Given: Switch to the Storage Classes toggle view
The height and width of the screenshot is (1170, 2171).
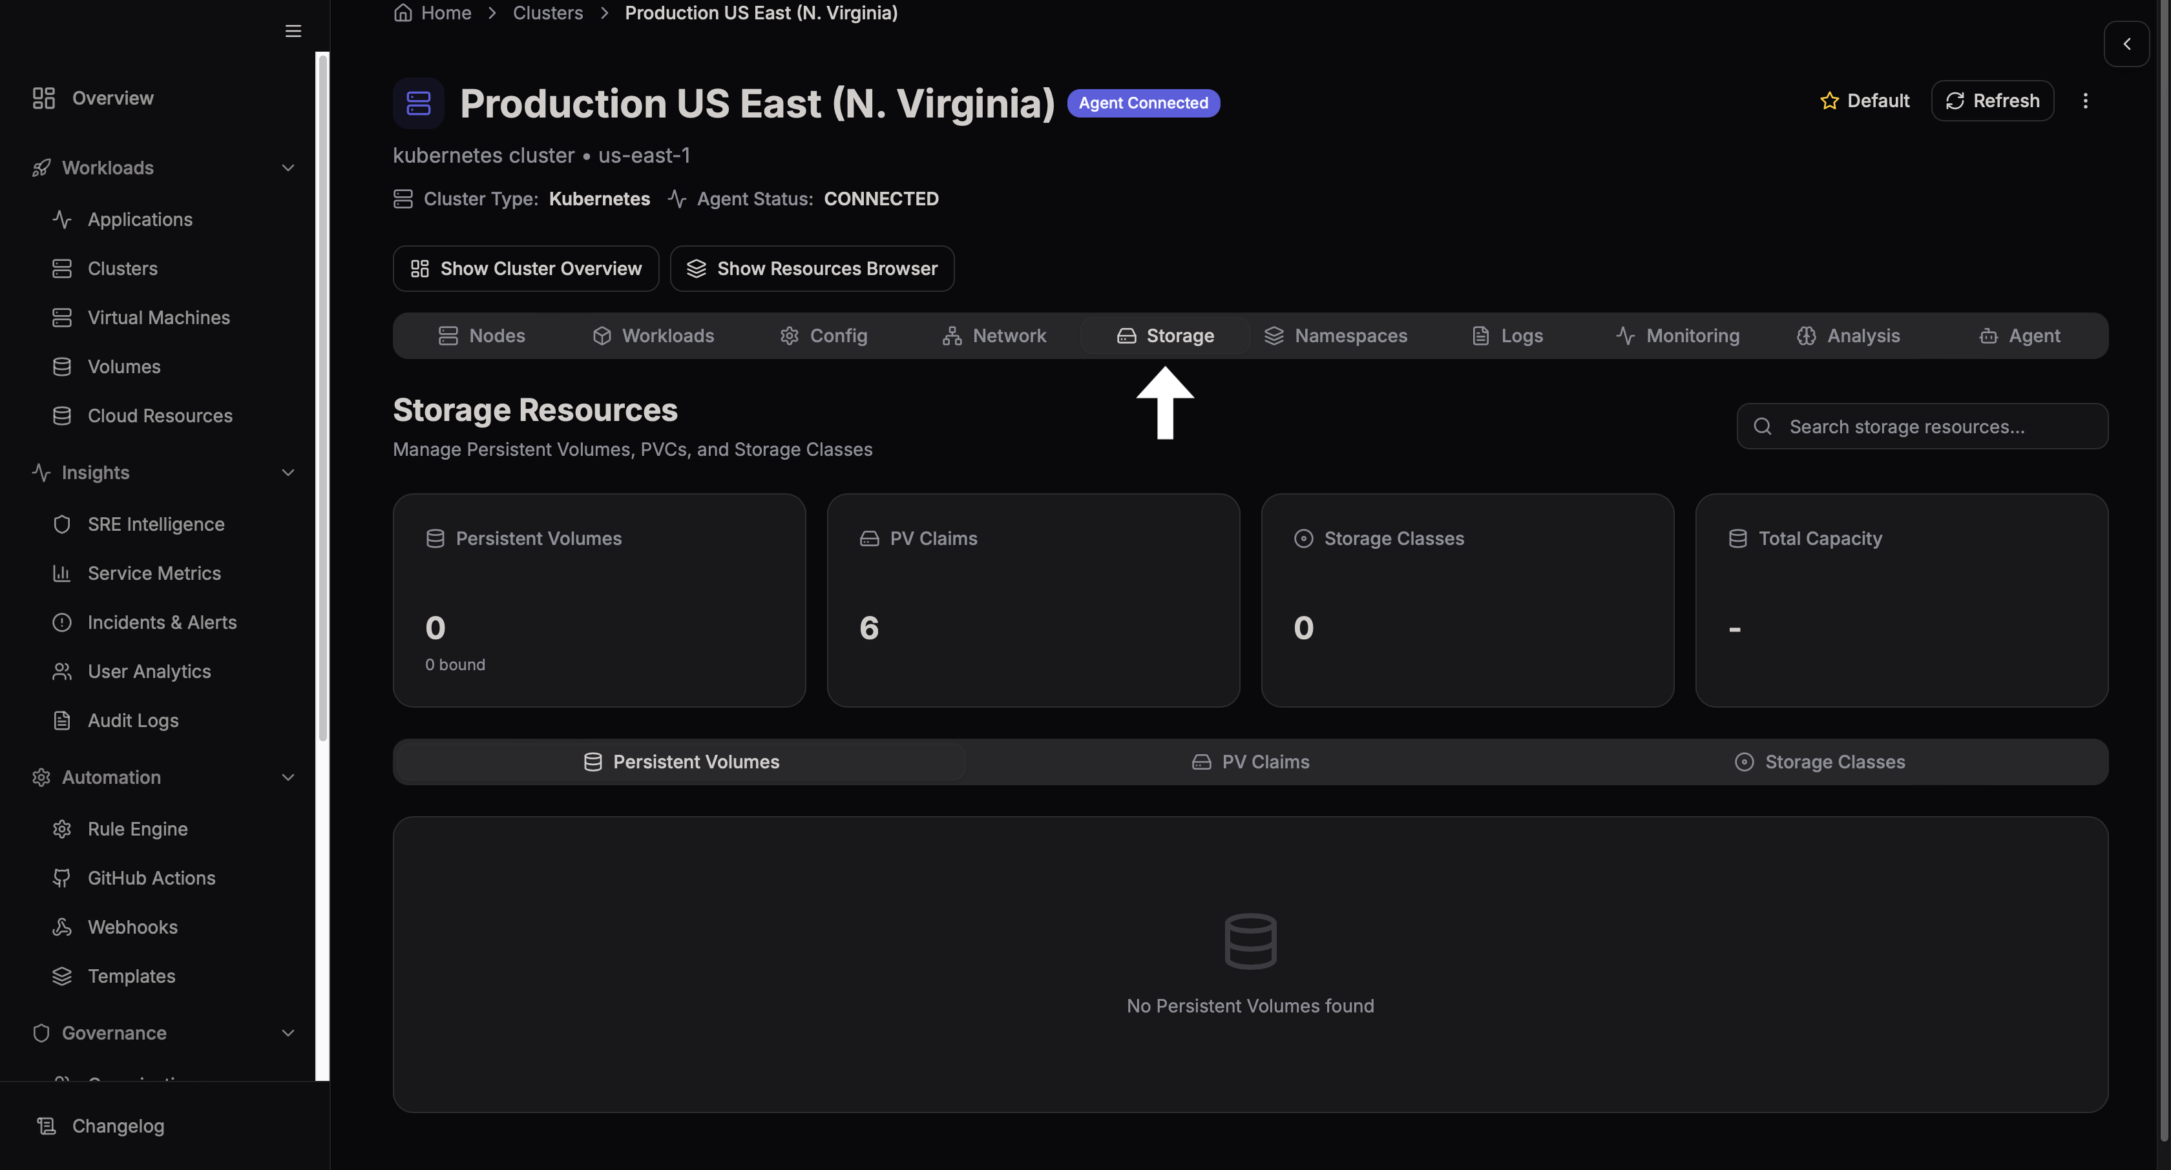Looking at the screenshot, I should coord(1820,761).
